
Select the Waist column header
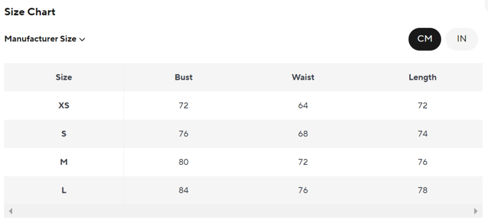tap(303, 77)
